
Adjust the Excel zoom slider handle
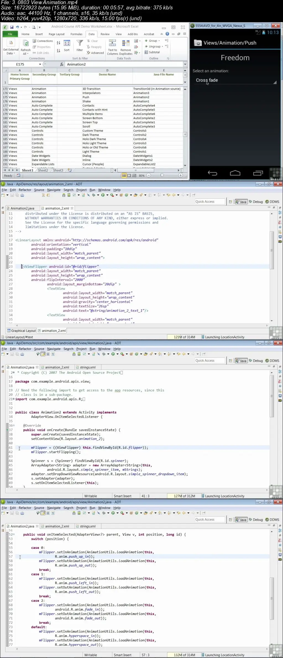point(162,175)
